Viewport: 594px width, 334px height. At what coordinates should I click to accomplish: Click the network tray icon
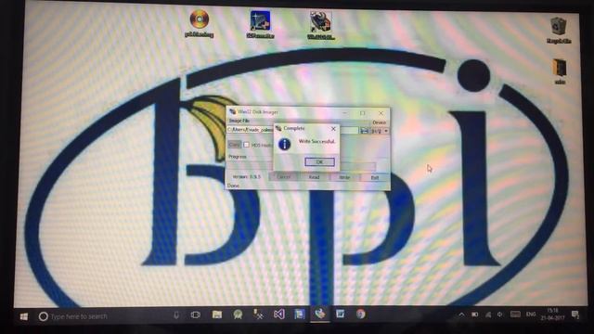click(488, 315)
